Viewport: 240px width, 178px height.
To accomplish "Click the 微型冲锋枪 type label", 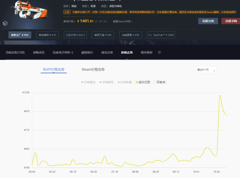I will click(x=116, y=6).
